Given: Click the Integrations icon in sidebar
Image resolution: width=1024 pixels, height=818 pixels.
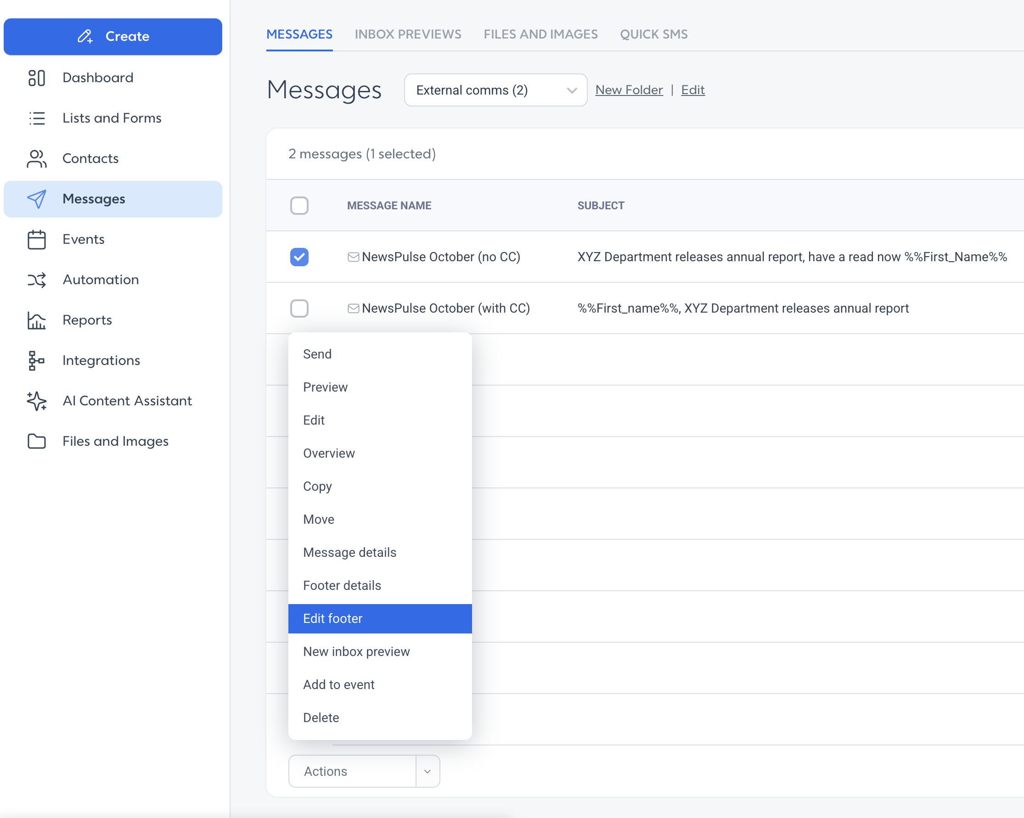Looking at the screenshot, I should click(37, 361).
